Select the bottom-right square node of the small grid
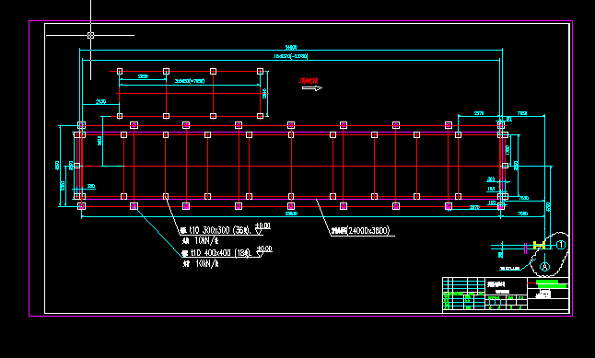This screenshot has height=358, width=595. 260,116
